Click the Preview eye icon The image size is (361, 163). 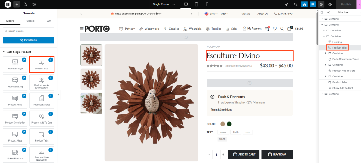(x=330, y=4)
